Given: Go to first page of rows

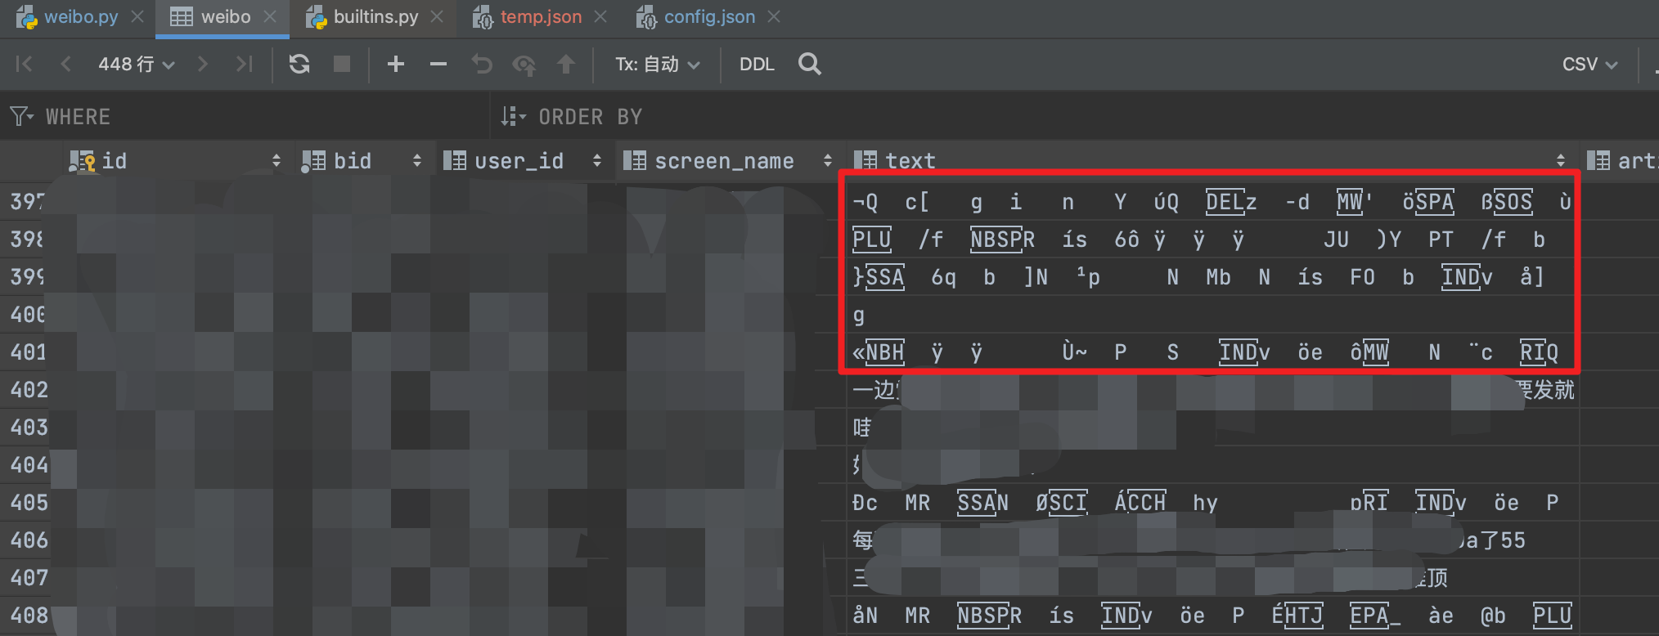Looking at the screenshot, I should tap(24, 64).
